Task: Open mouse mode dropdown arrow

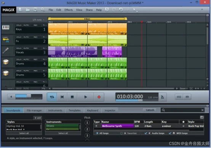Action: tap(137, 12)
